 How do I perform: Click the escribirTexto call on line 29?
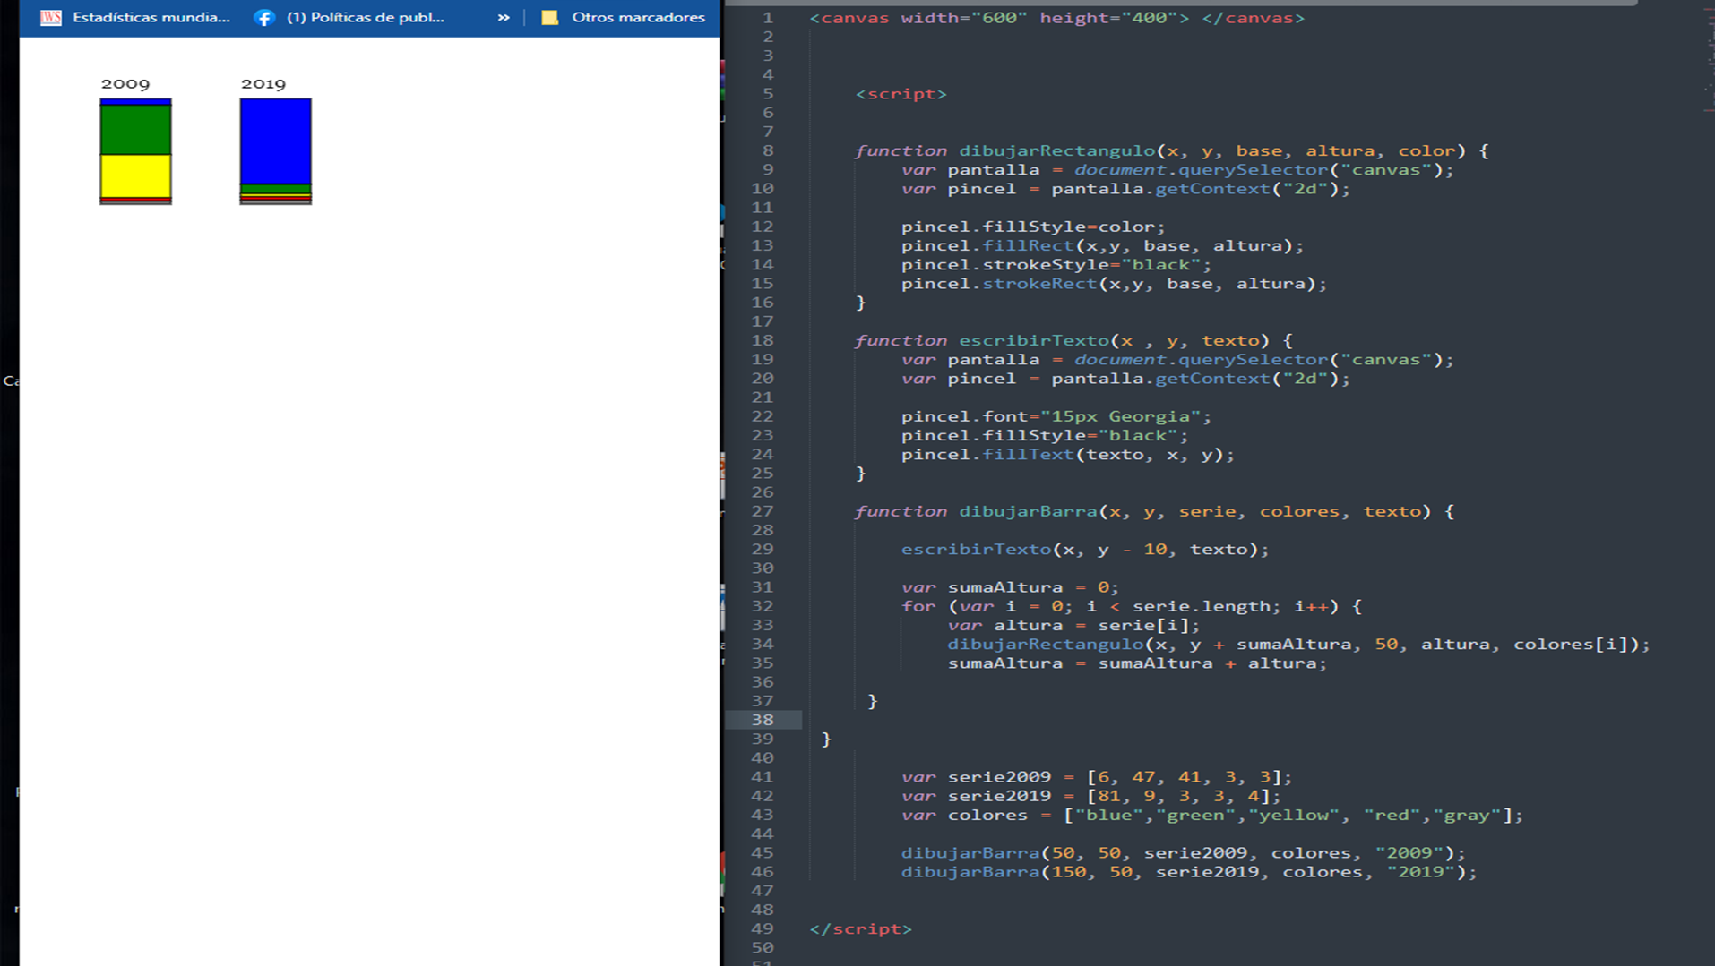pyautogui.click(x=976, y=550)
